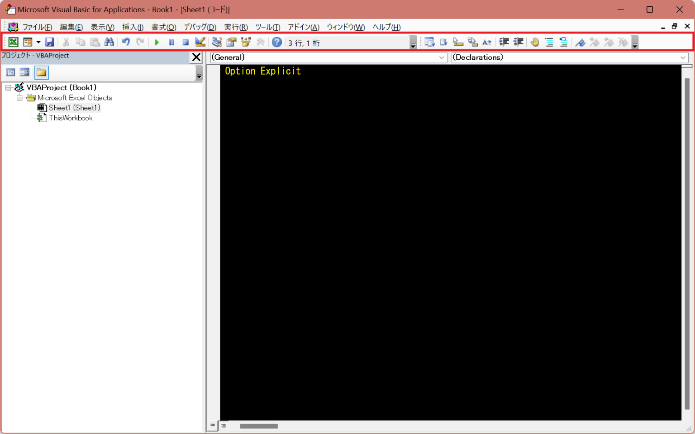Toggle folder view in the Project Explorer

pyautogui.click(x=41, y=72)
